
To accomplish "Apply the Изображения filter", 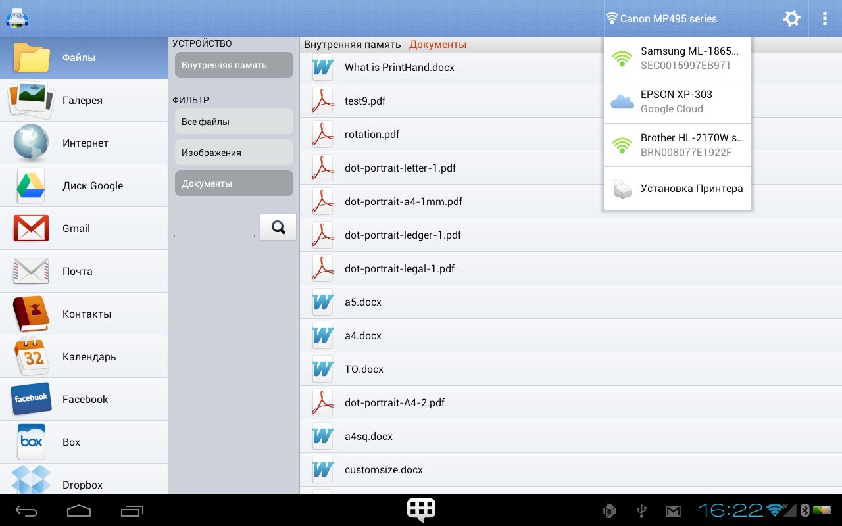I will pos(234,153).
